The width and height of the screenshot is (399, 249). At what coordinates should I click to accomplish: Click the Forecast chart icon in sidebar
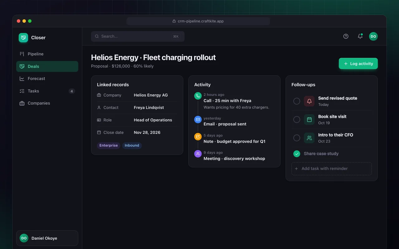point(22,78)
